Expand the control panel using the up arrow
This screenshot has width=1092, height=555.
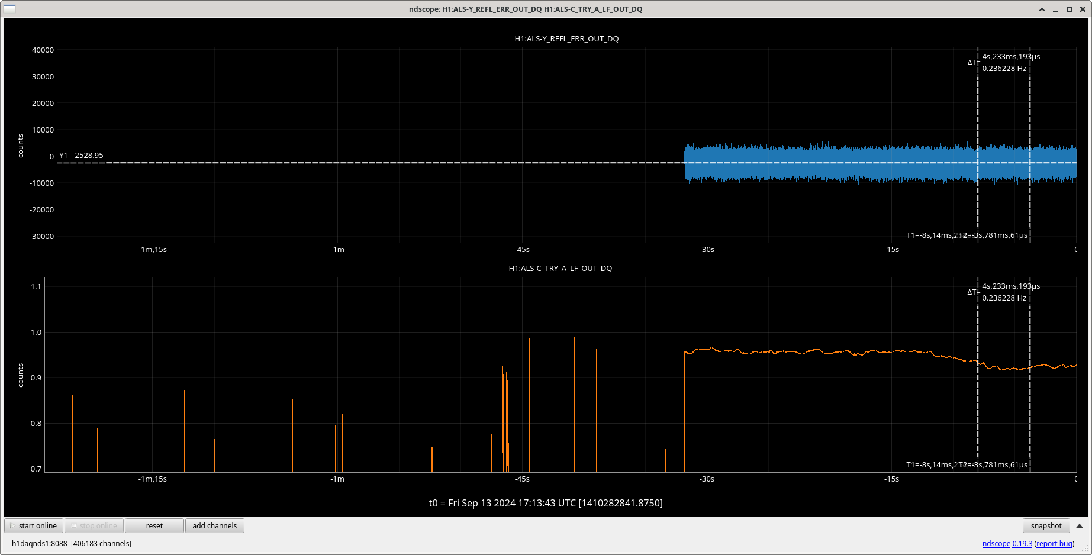pos(1080,525)
